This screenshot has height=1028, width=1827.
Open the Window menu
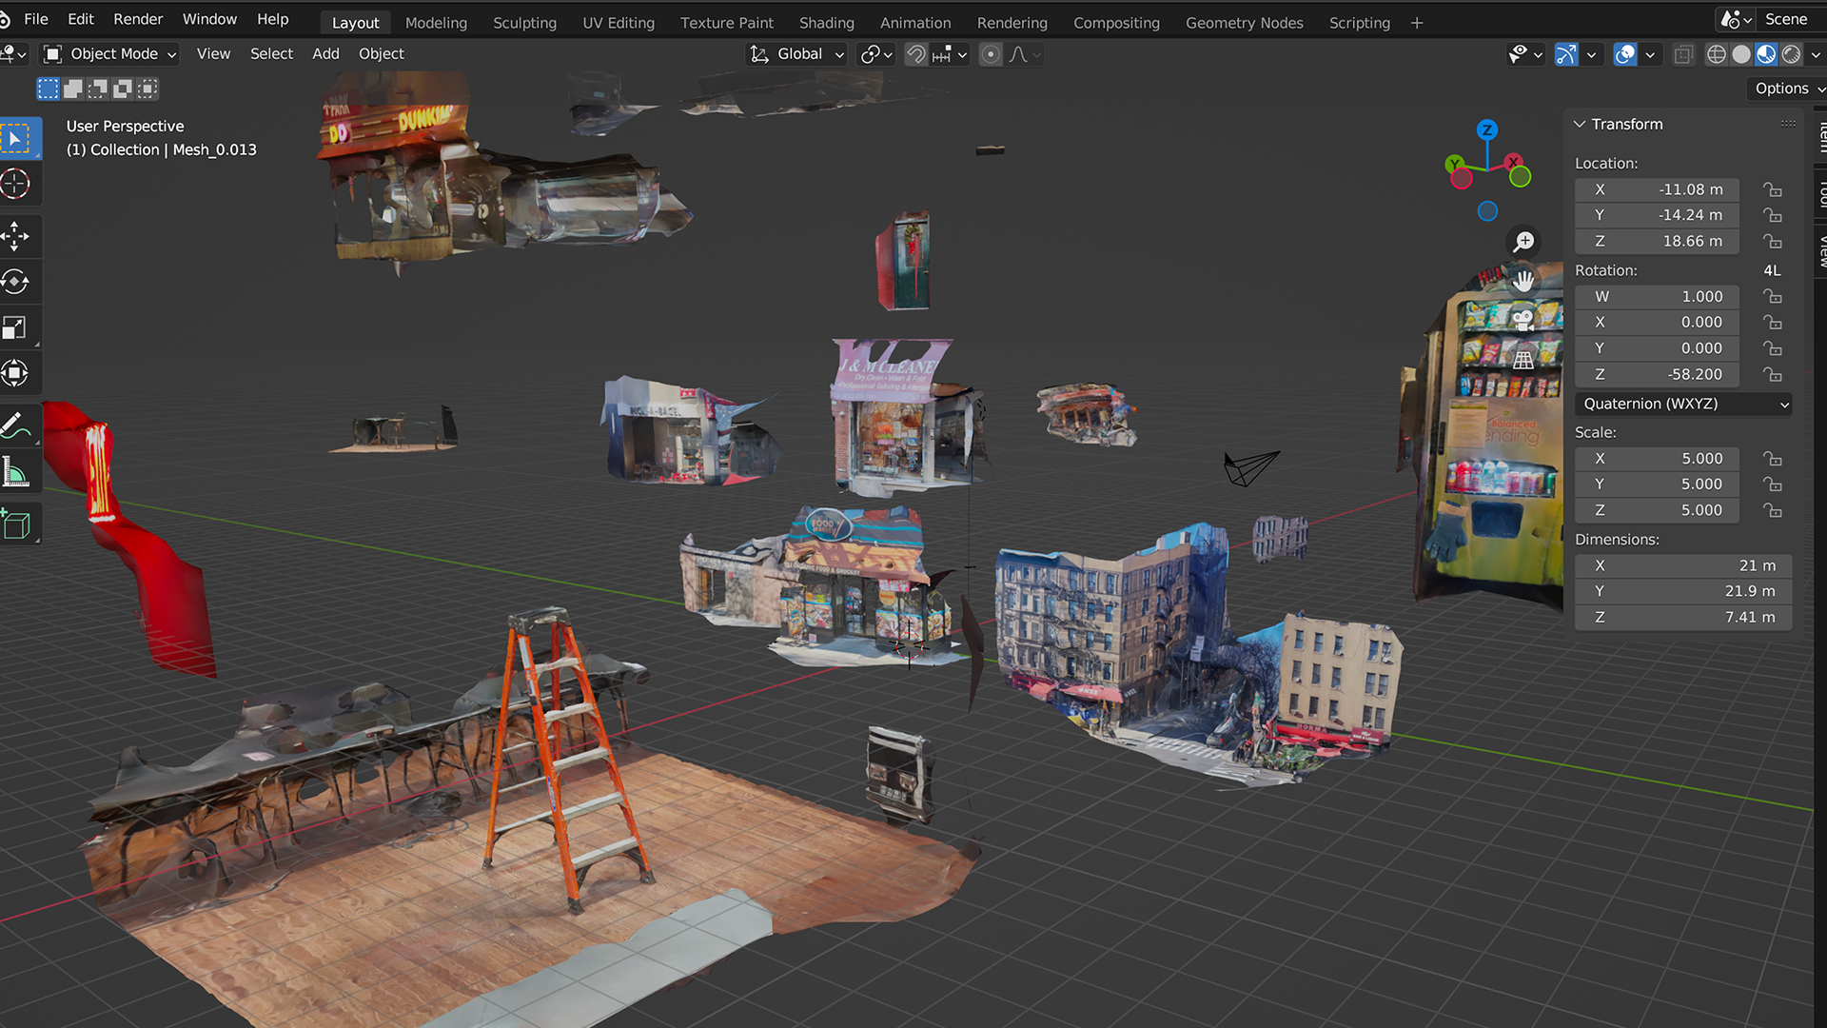point(209,19)
